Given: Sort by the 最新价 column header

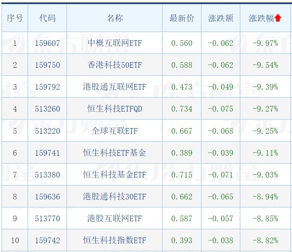Looking at the screenshot, I should click(x=182, y=18).
